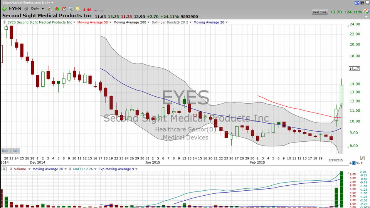Select the L log scale mode
The height and width of the screenshot is (208, 370).
click(354, 163)
